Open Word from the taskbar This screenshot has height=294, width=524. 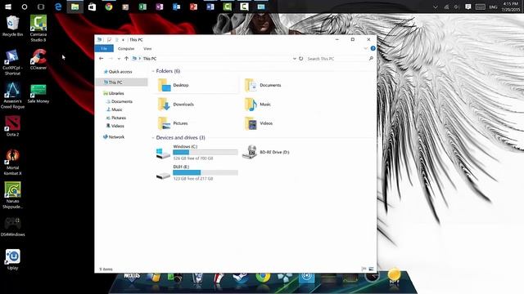coord(210,7)
